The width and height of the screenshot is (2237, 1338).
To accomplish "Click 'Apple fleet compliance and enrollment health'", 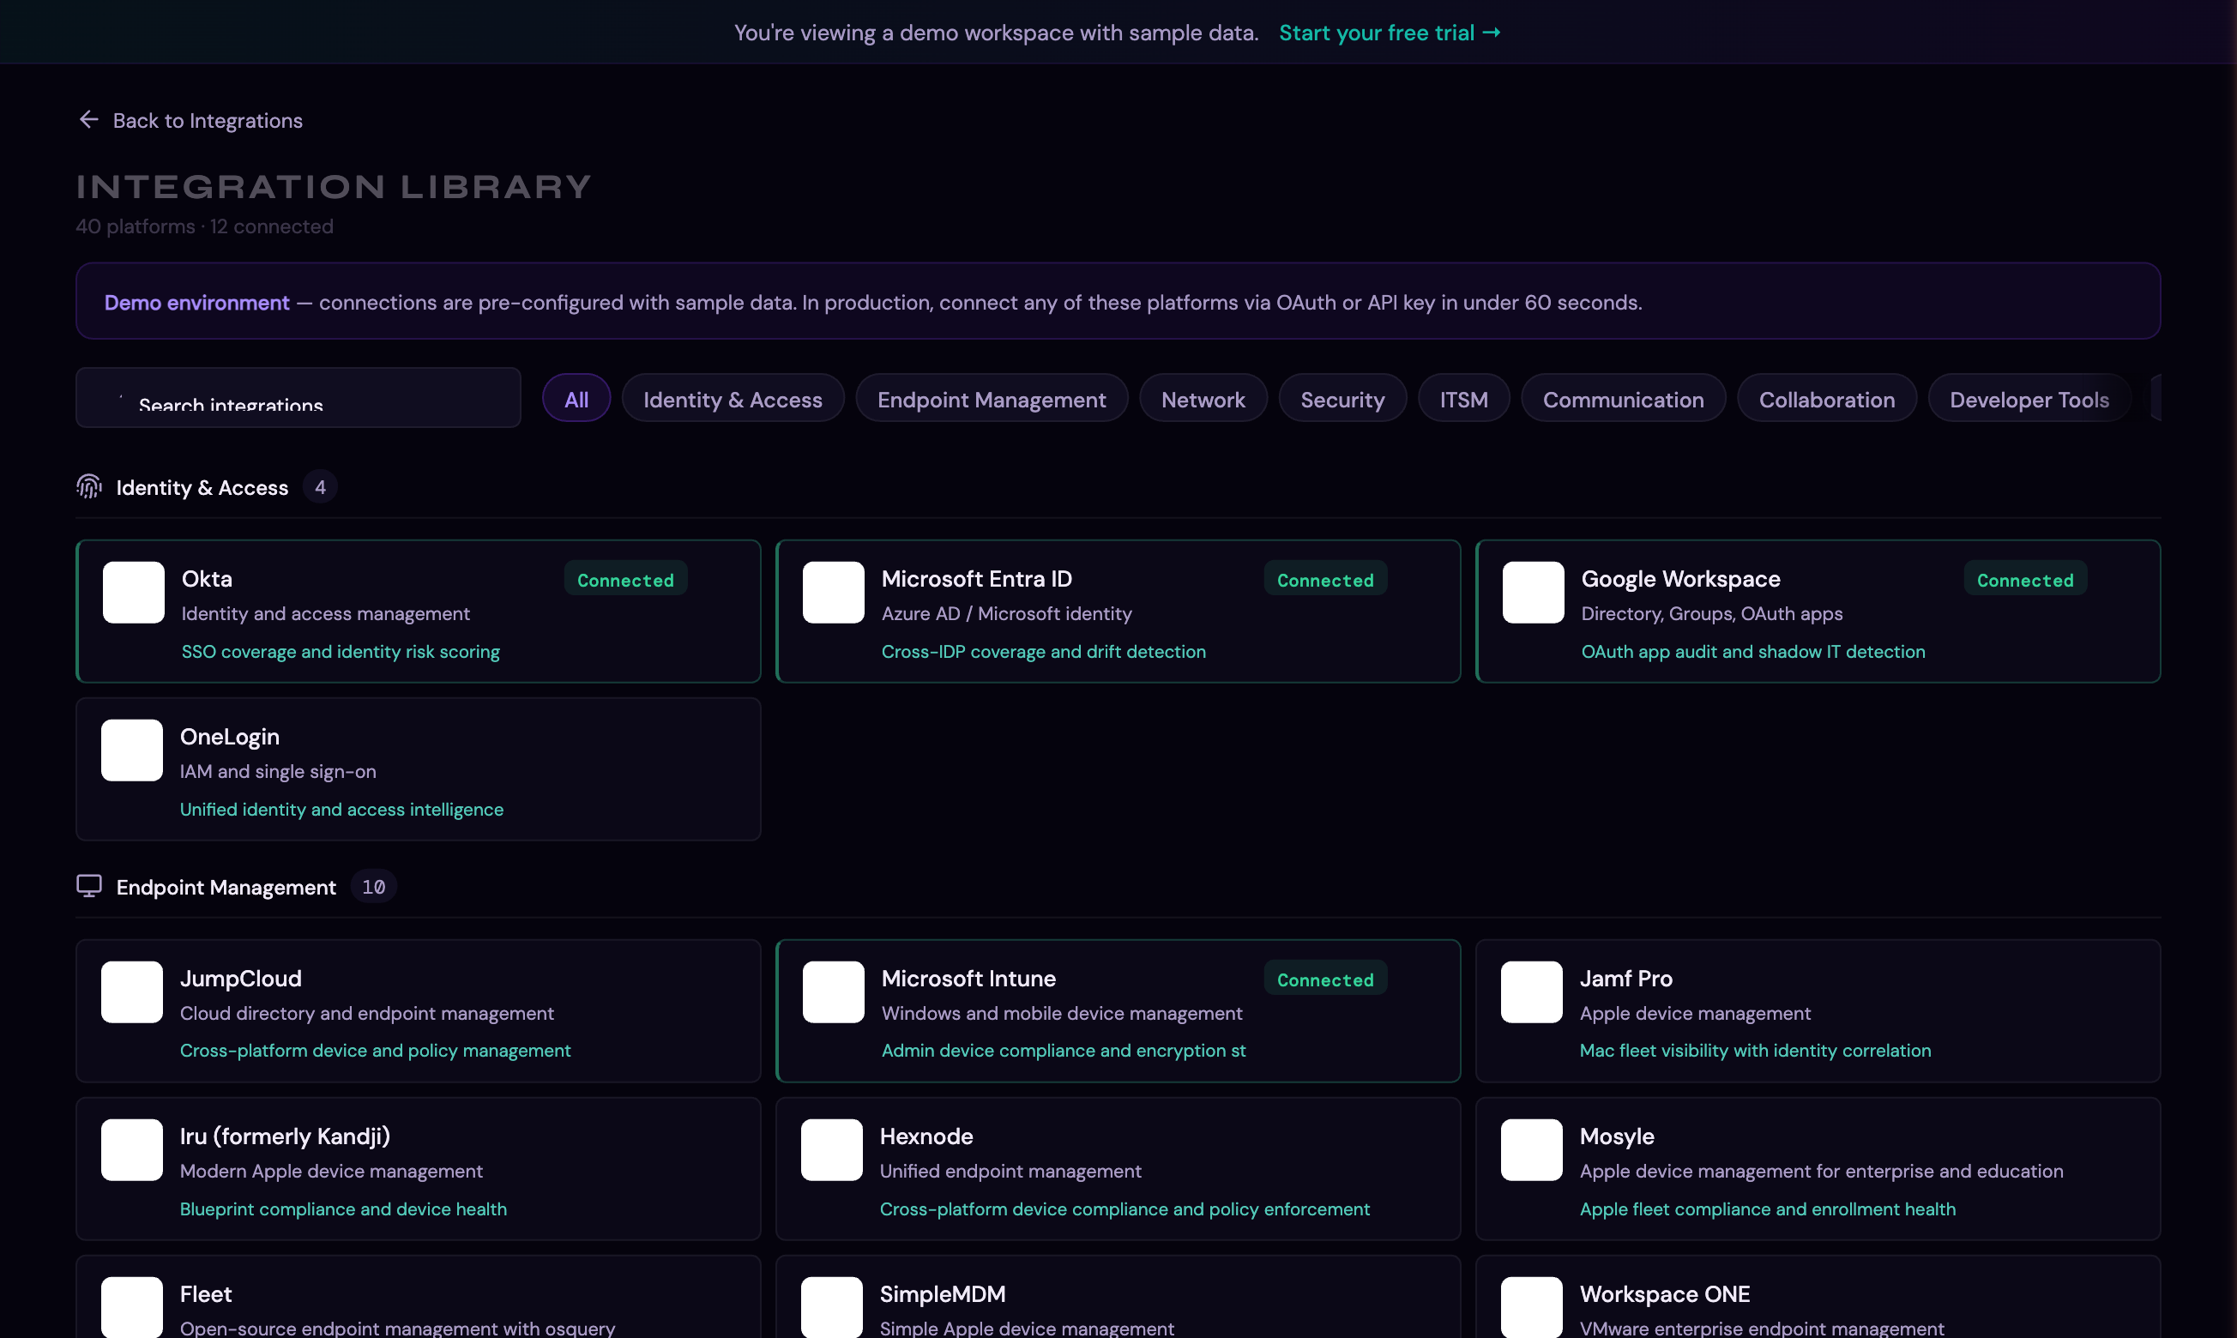I will coord(1767,1208).
